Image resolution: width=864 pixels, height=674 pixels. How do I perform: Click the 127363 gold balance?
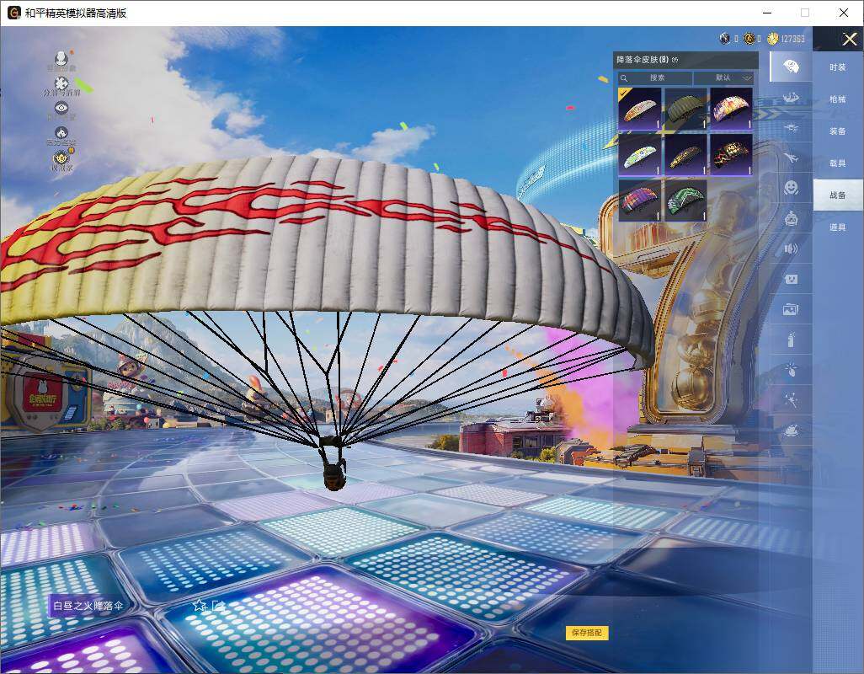tap(793, 39)
